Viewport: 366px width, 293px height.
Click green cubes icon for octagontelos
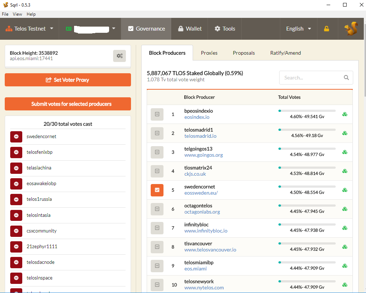pyautogui.click(x=345, y=209)
